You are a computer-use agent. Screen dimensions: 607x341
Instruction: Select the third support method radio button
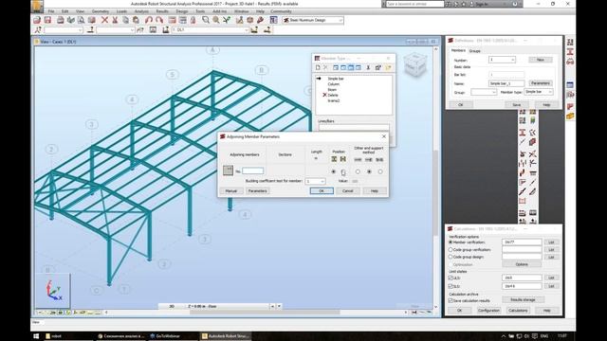(380, 171)
